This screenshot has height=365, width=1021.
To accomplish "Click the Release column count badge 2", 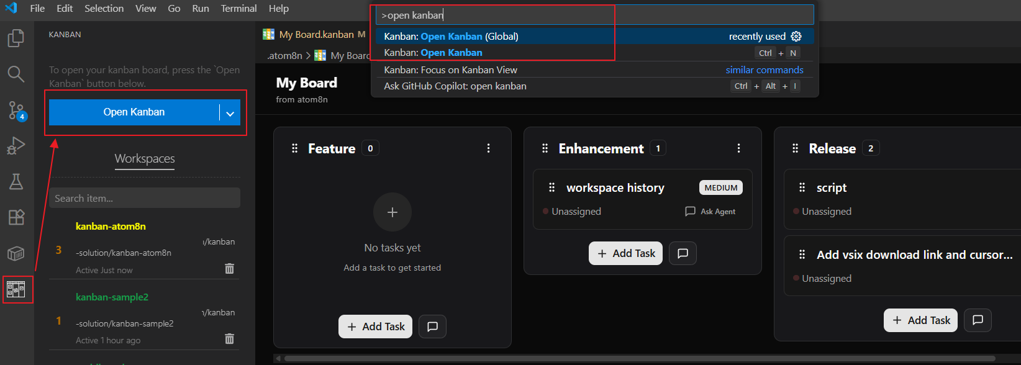I will point(871,148).
